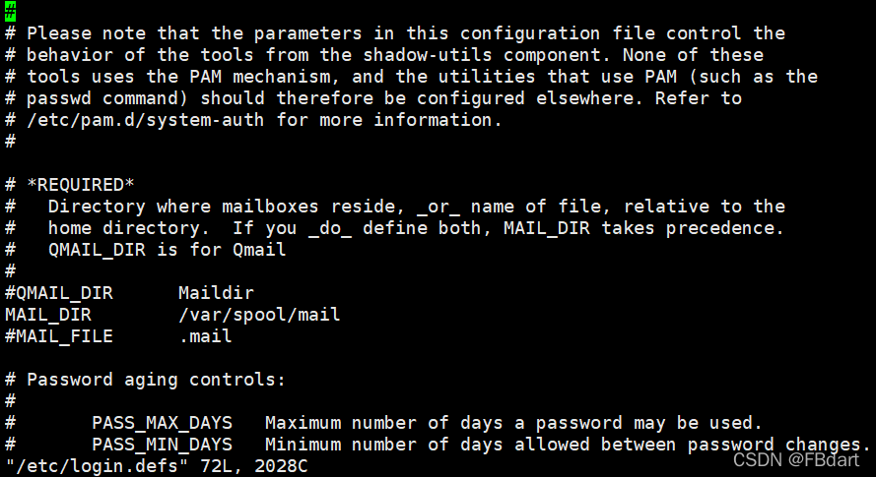Click the .mail file value
The width and height of the screenshot is (876, 477).
point(205,336)
